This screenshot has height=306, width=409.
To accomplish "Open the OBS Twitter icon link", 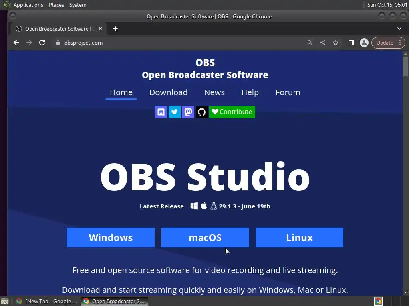I will pos(175,112).
